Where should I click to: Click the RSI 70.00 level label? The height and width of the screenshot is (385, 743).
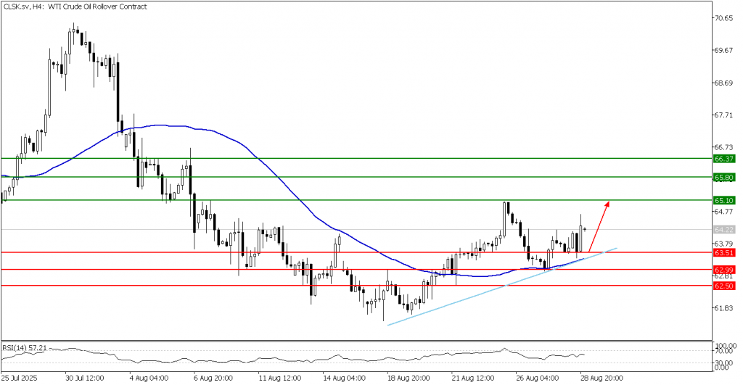click(726, 351)
